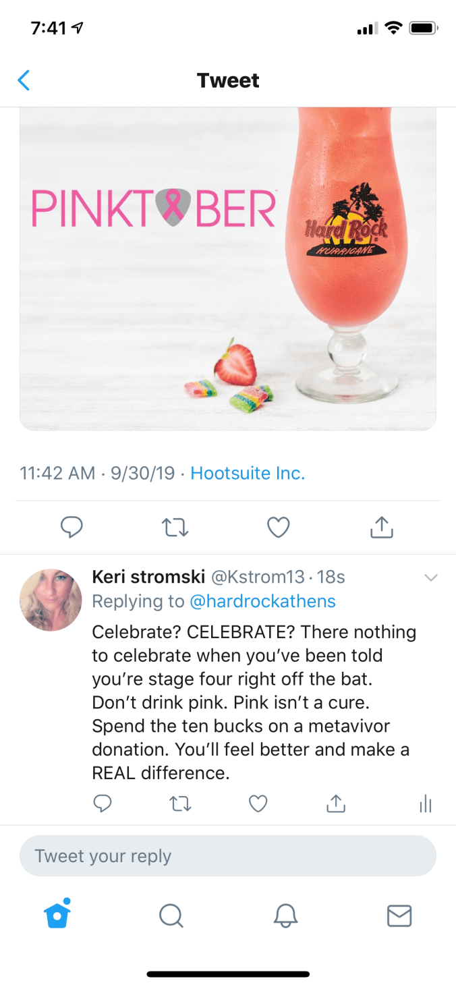Image resolution: width=456 pixels, height=987 pixels.
Task: Open the Search tab
Action: [x=171, y=915]
